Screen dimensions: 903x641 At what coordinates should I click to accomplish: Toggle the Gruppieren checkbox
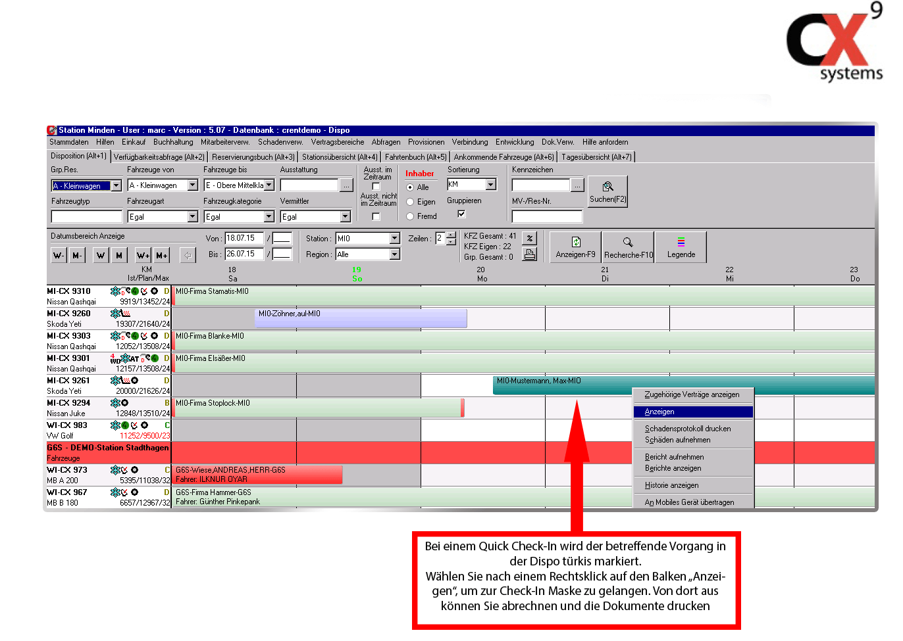click(461, 214)
